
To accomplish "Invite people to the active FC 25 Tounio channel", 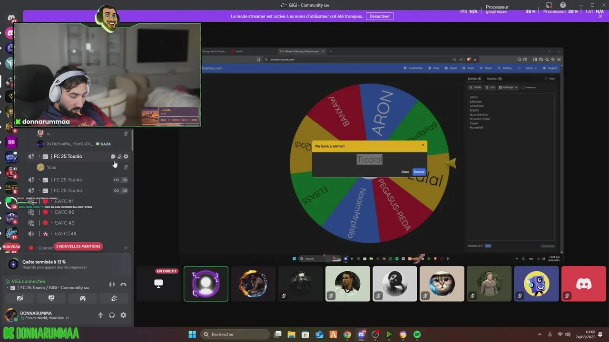I will 119,156.
